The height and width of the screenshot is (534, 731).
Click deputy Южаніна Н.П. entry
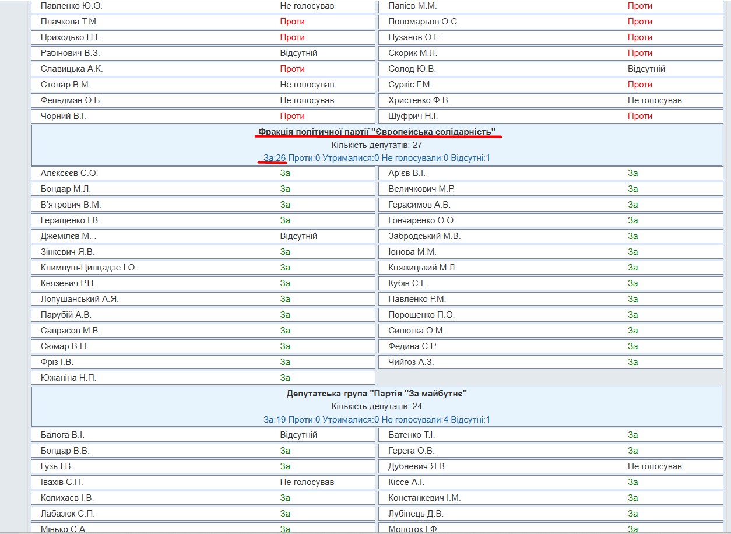click(203, 378)
